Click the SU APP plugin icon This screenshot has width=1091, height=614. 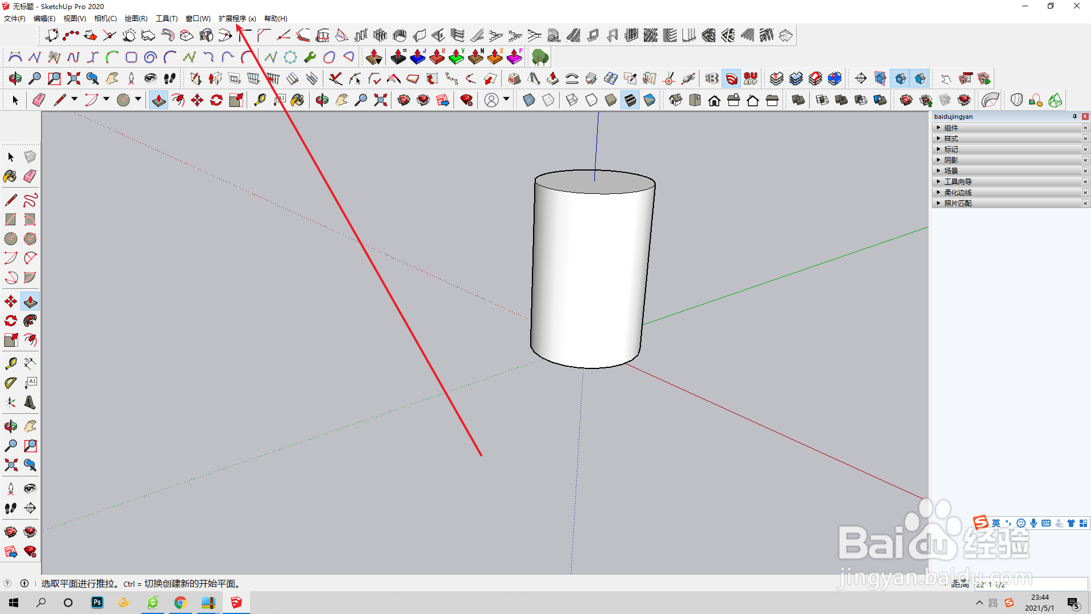coord(751,78)
